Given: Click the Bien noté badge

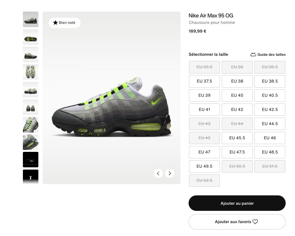Looking at the screenshot, I should pyautogui.click(x=64, y=23).
